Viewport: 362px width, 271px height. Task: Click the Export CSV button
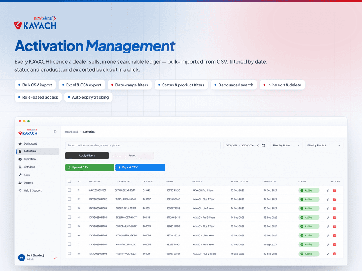pyautogui.click(x=140, y=167)
